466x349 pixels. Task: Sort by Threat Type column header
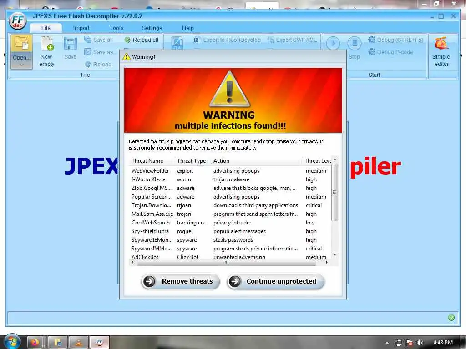click(x=192, y=161)
